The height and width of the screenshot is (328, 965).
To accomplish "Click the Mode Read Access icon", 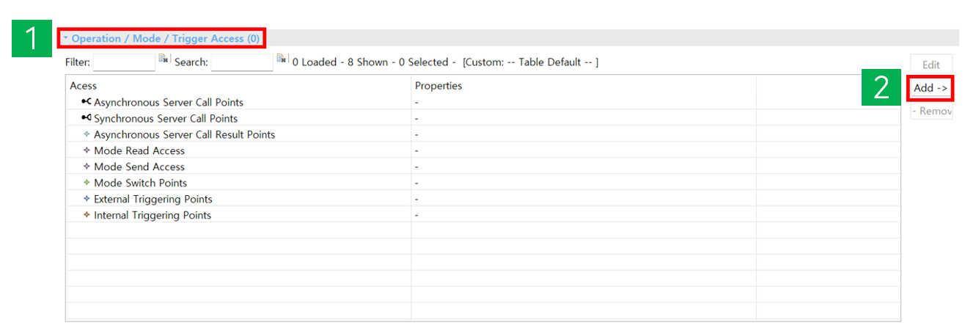I will coord(87,150).
